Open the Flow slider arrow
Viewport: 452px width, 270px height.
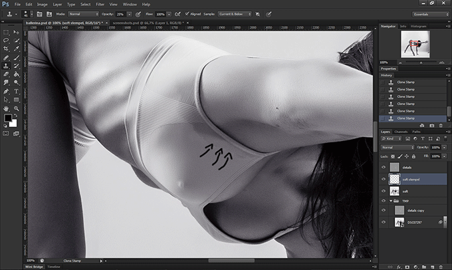169,14
